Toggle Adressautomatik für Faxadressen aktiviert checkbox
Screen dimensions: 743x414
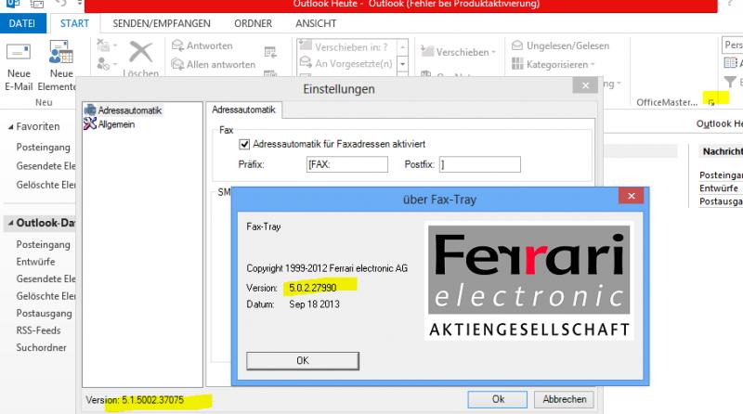[x=245, y=144]
